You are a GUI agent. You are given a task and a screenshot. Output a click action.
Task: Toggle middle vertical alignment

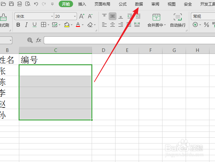(113, 16)
